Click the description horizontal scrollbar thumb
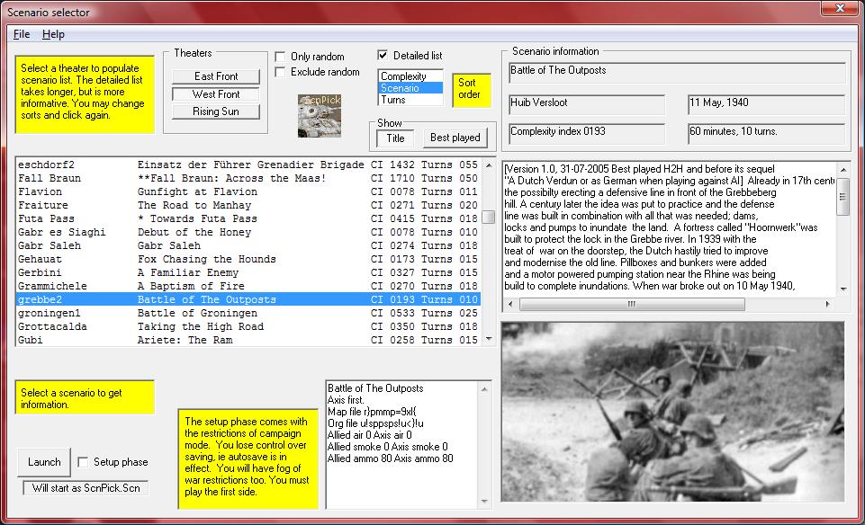The width and height of the screenshot is (865, 525). coord(632,304)
